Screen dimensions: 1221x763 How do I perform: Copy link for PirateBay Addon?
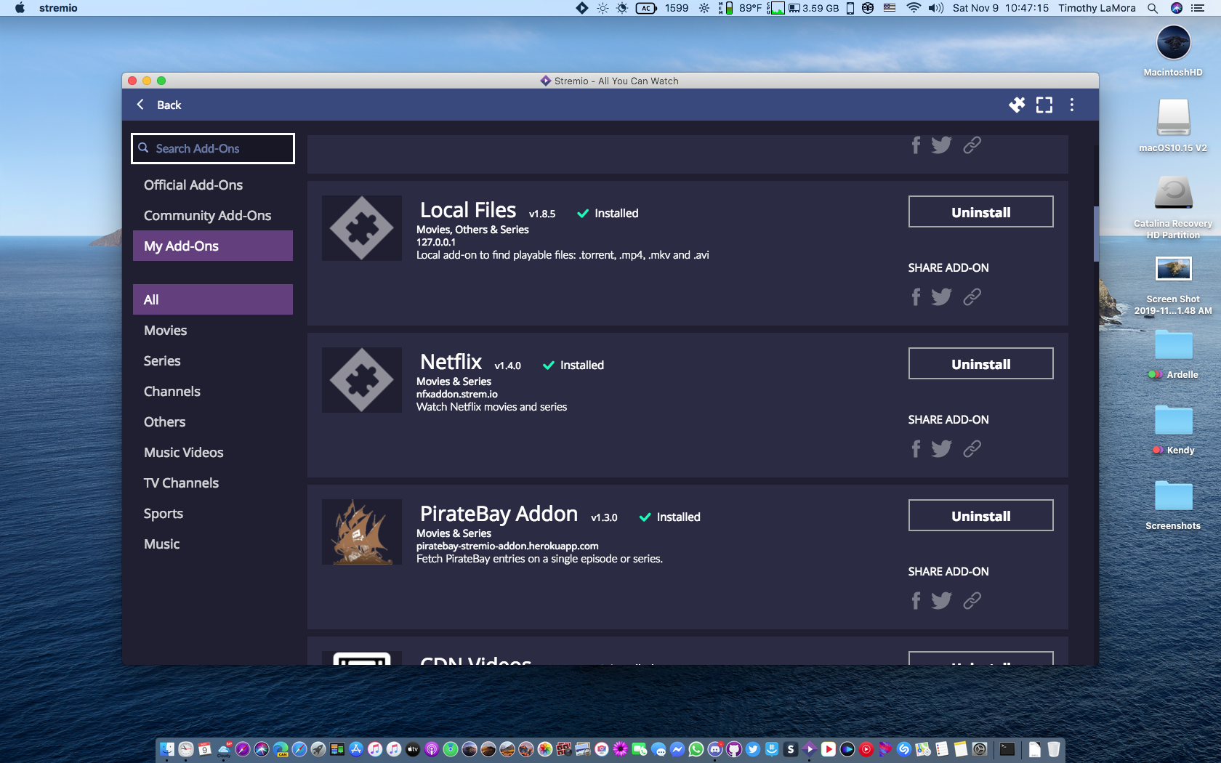tap(972, 601)
